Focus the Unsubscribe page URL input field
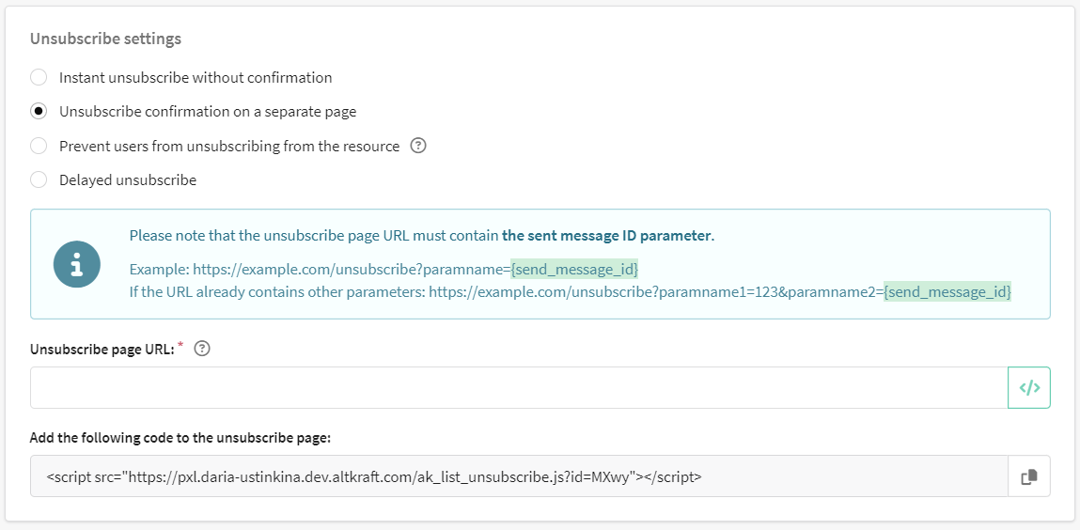The image size is (1080, 530). pyautogui.click(x=520, y=387)
